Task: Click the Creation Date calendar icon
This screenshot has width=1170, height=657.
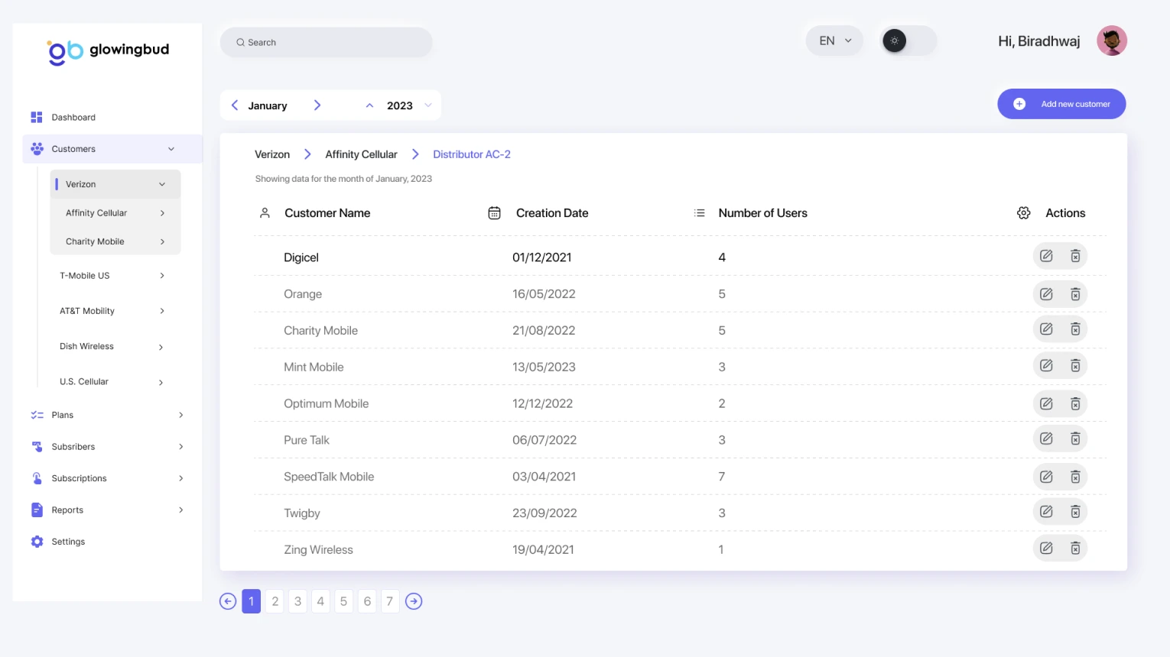Action: pos(495,213)
